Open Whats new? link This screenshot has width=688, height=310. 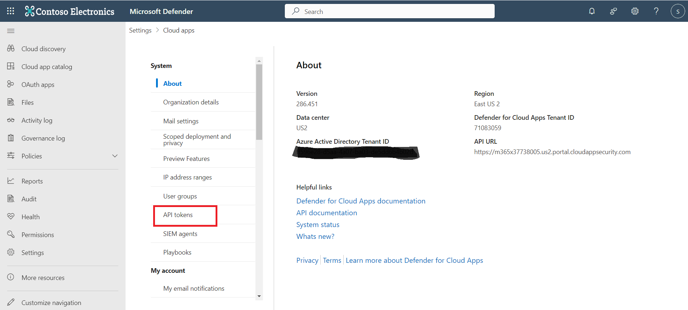click(315, 236)
